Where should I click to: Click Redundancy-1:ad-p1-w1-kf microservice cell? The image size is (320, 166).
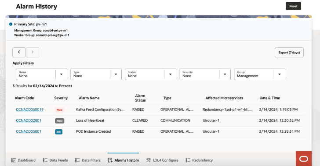pos(227,109)
